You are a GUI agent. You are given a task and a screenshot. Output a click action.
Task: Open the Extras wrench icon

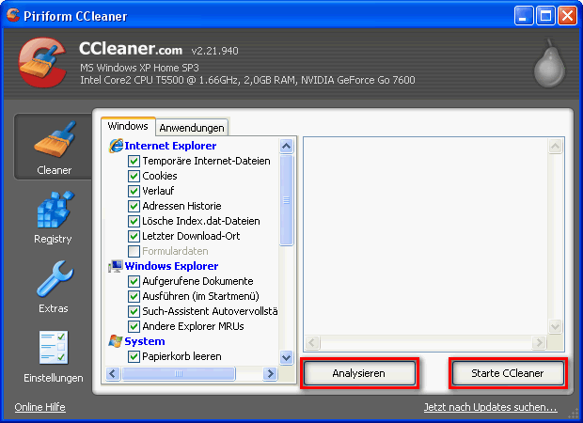pos(53,286)
